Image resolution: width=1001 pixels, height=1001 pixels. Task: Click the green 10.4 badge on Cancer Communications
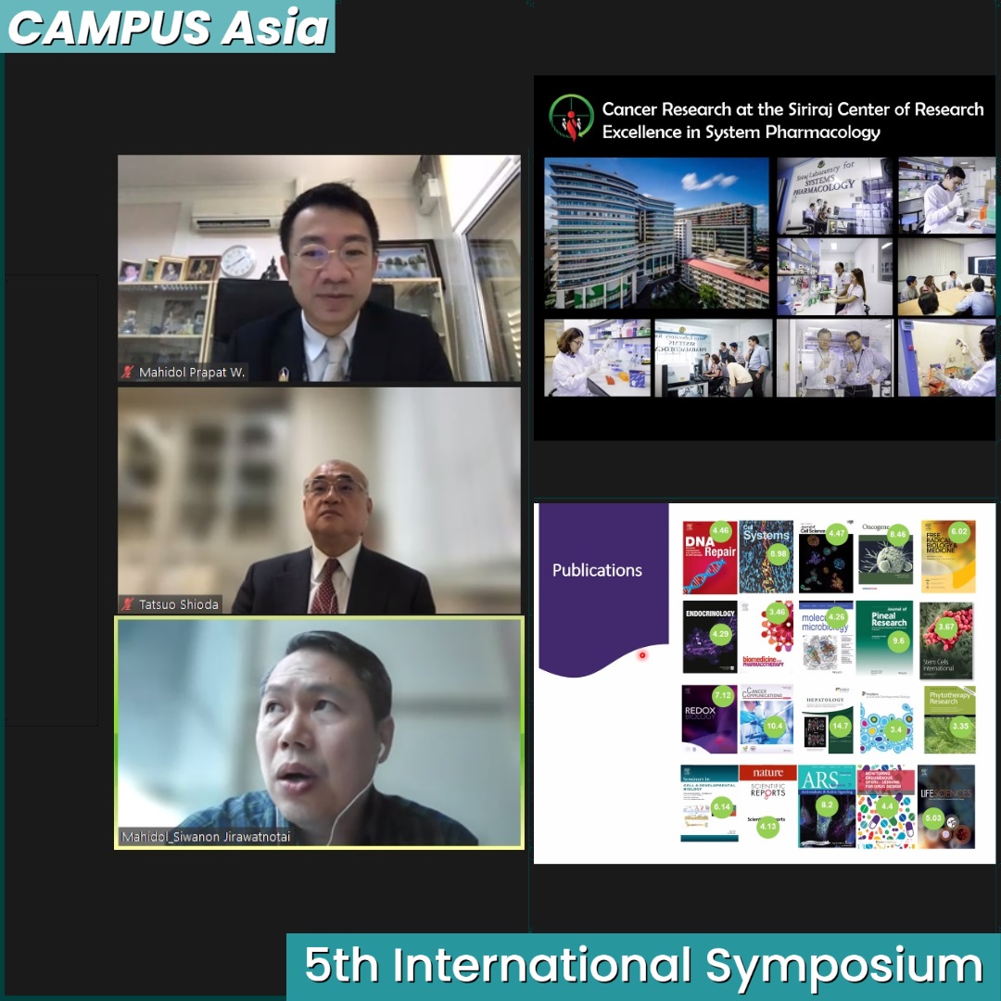tap(775, 726)
